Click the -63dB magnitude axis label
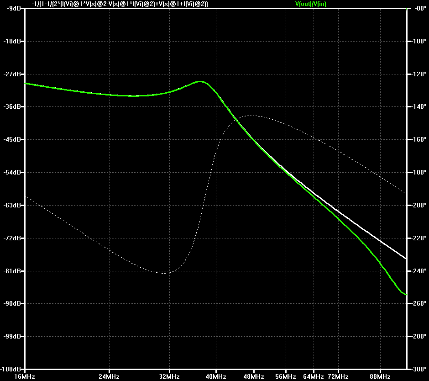The height and width of the screenshot is (381, 429). point(12,205)
